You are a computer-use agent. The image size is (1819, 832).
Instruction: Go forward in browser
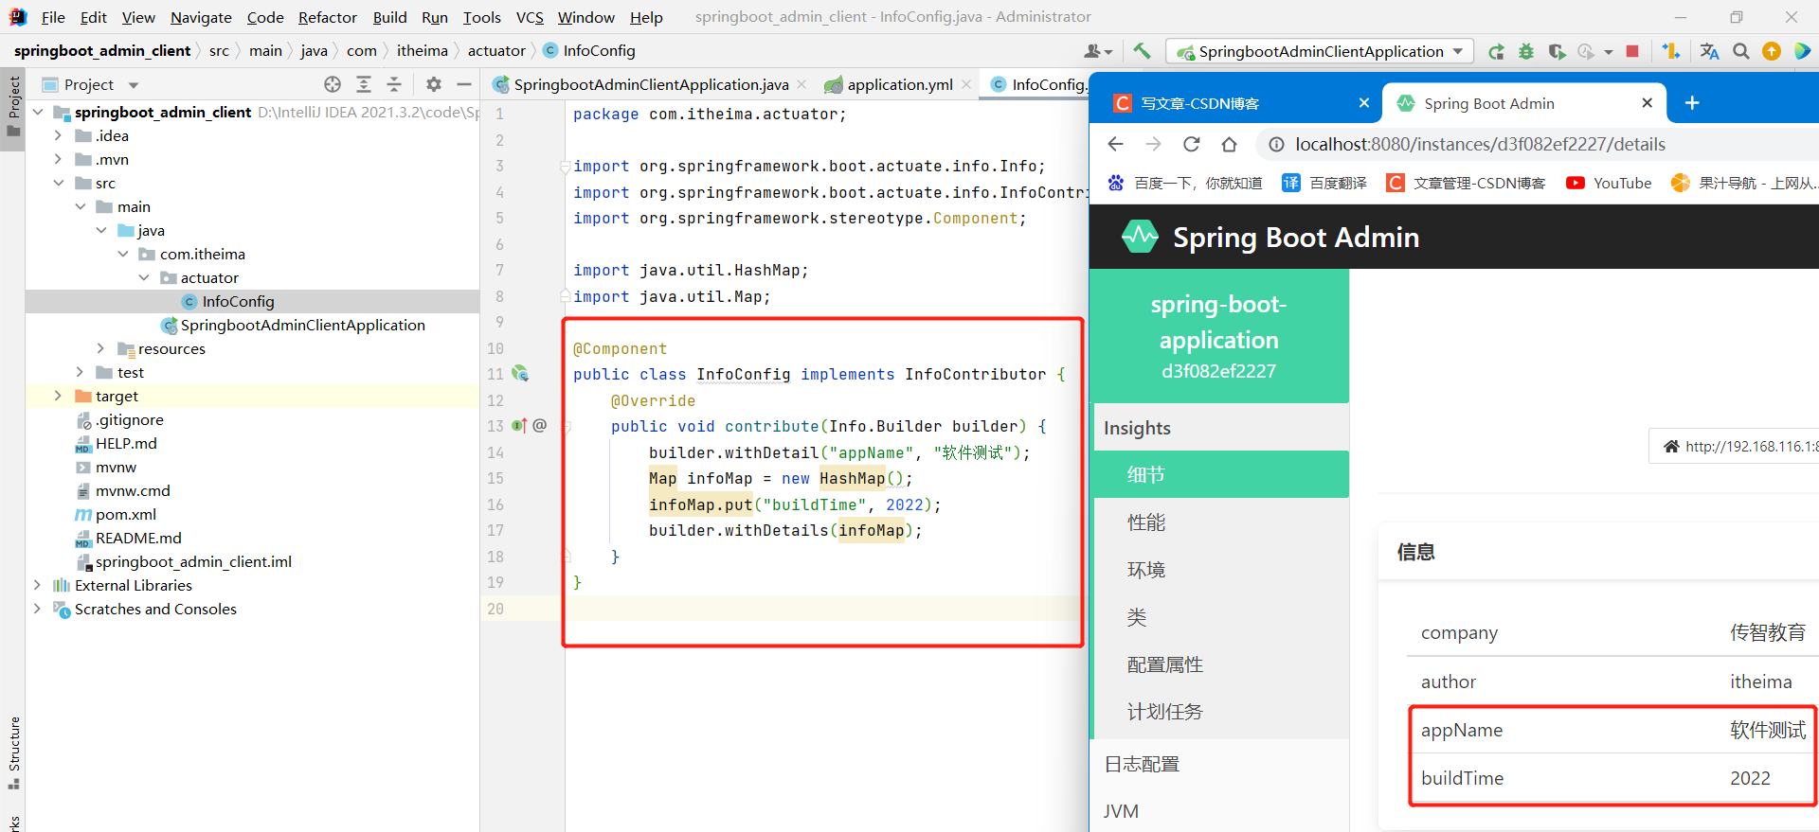pyautogui.click(x=1153, y=144)
